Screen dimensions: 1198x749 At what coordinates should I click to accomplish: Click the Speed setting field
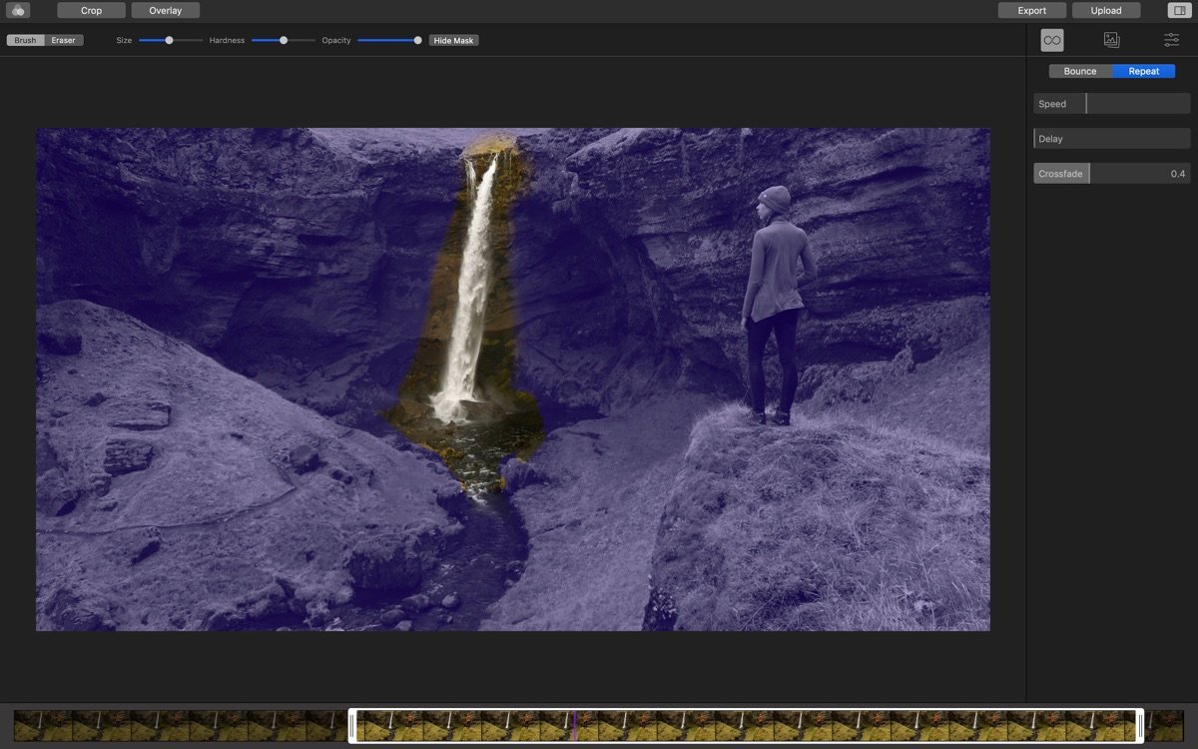coord(1111,103)
